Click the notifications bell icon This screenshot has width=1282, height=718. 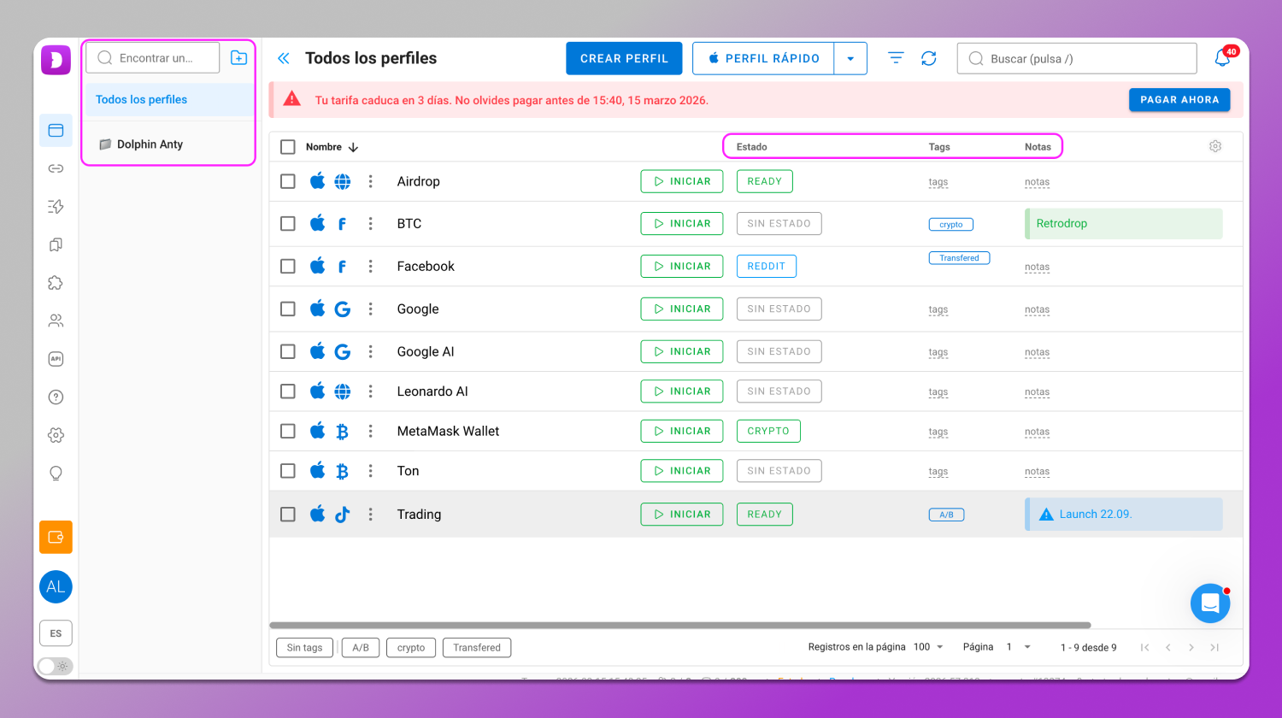(x=1222, y=58)
